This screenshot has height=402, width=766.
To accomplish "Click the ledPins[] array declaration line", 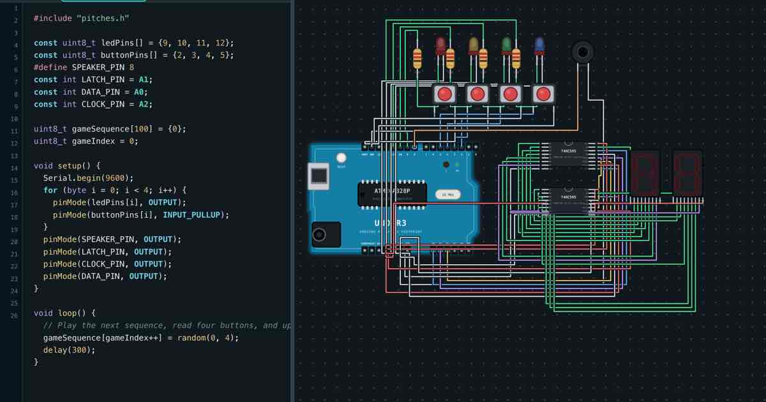I will [x=134, y=43].
